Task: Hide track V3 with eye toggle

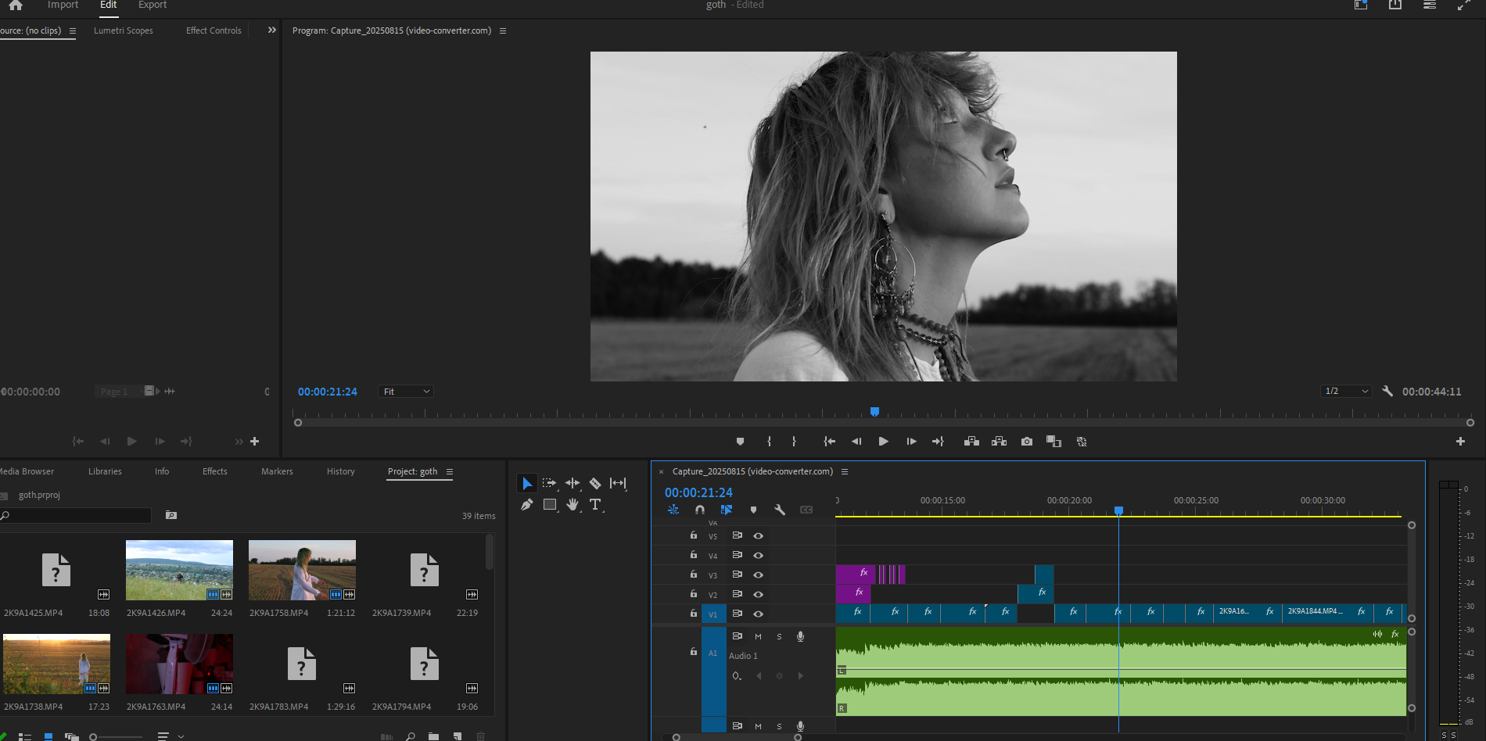Action: point(758,575)
